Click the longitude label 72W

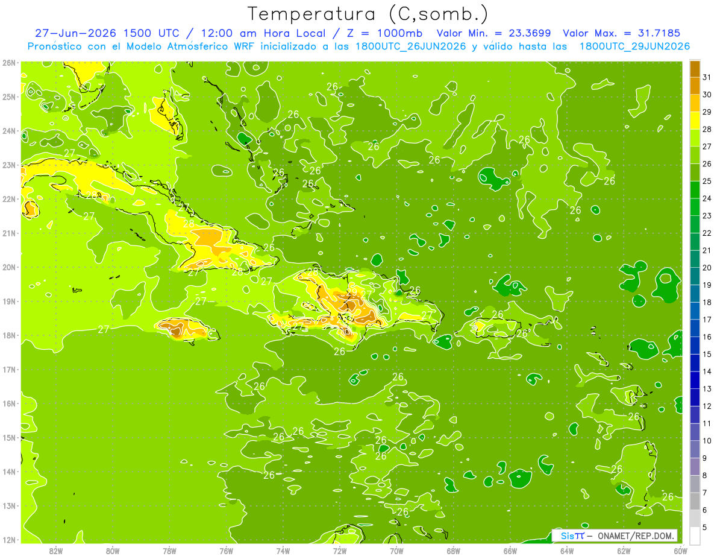pyautogui.click(x=340, y=551)
